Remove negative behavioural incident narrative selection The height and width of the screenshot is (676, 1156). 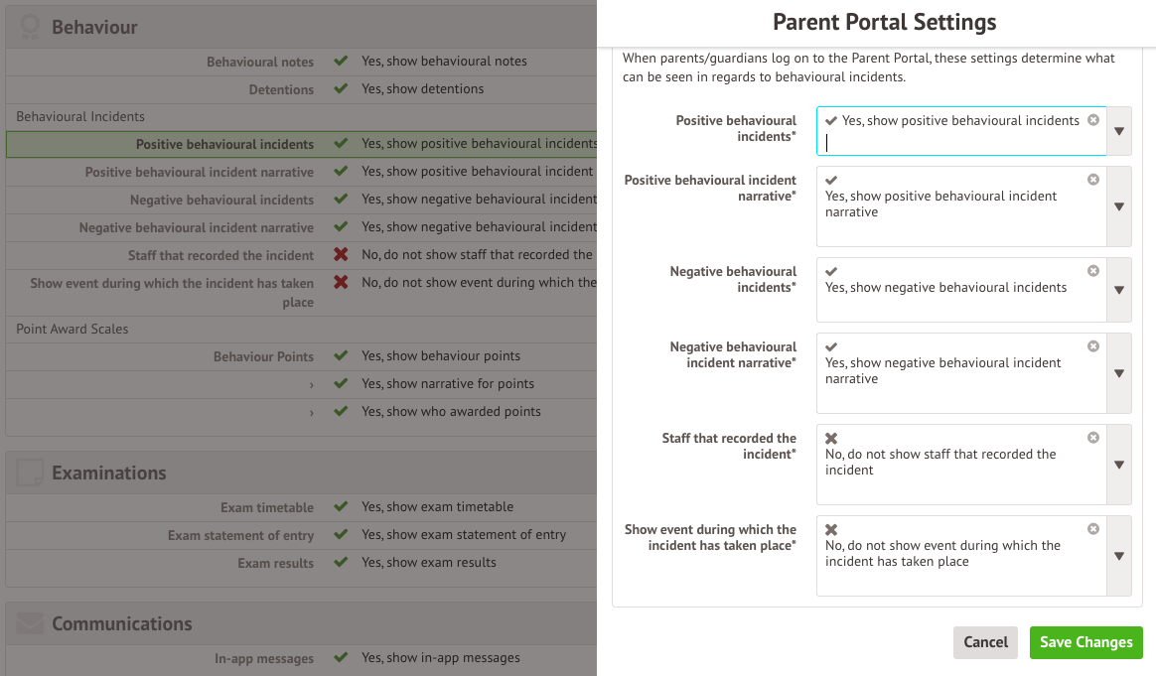point(1093,346)
